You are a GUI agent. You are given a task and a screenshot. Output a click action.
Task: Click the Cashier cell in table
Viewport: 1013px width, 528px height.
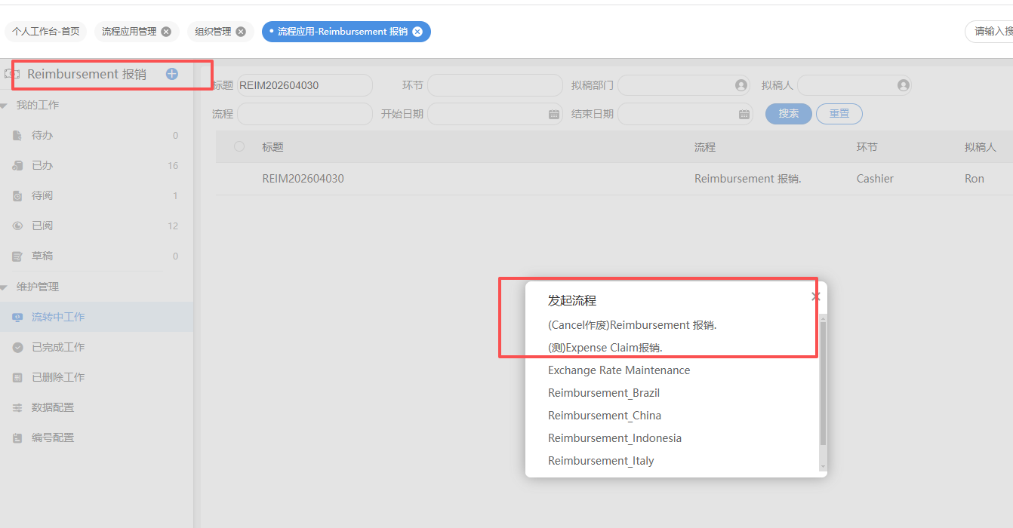[875, 179]
